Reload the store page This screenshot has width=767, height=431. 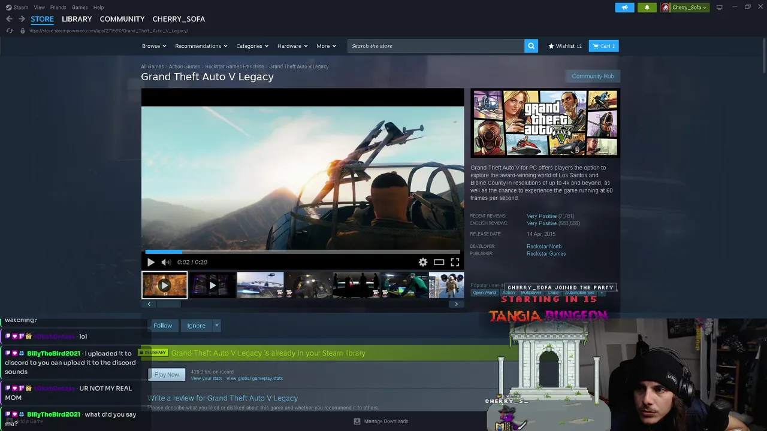point(10,31)
